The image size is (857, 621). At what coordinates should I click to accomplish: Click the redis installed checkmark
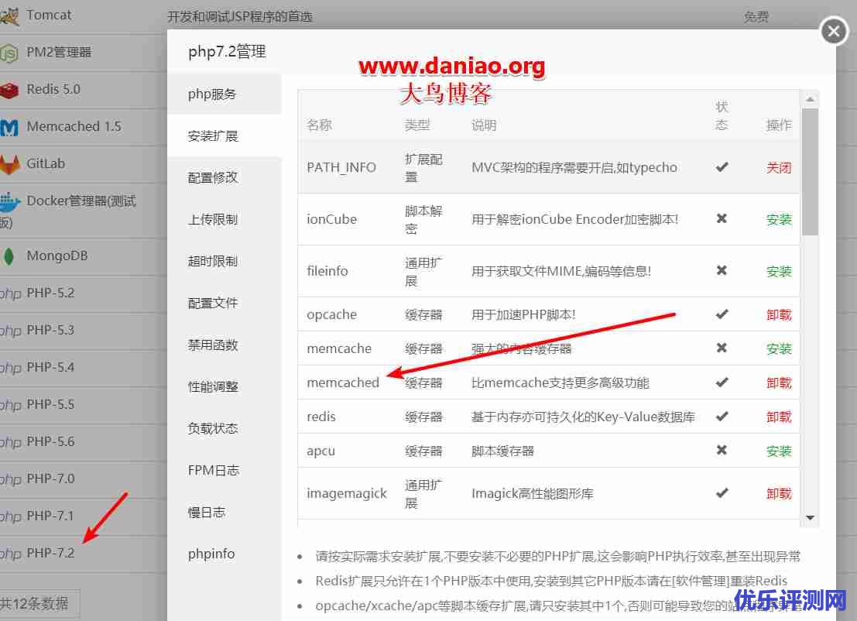722,417
